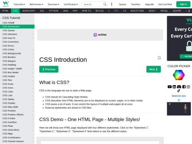
Task: Select the SQL topic tab
Action: [42, 11]
